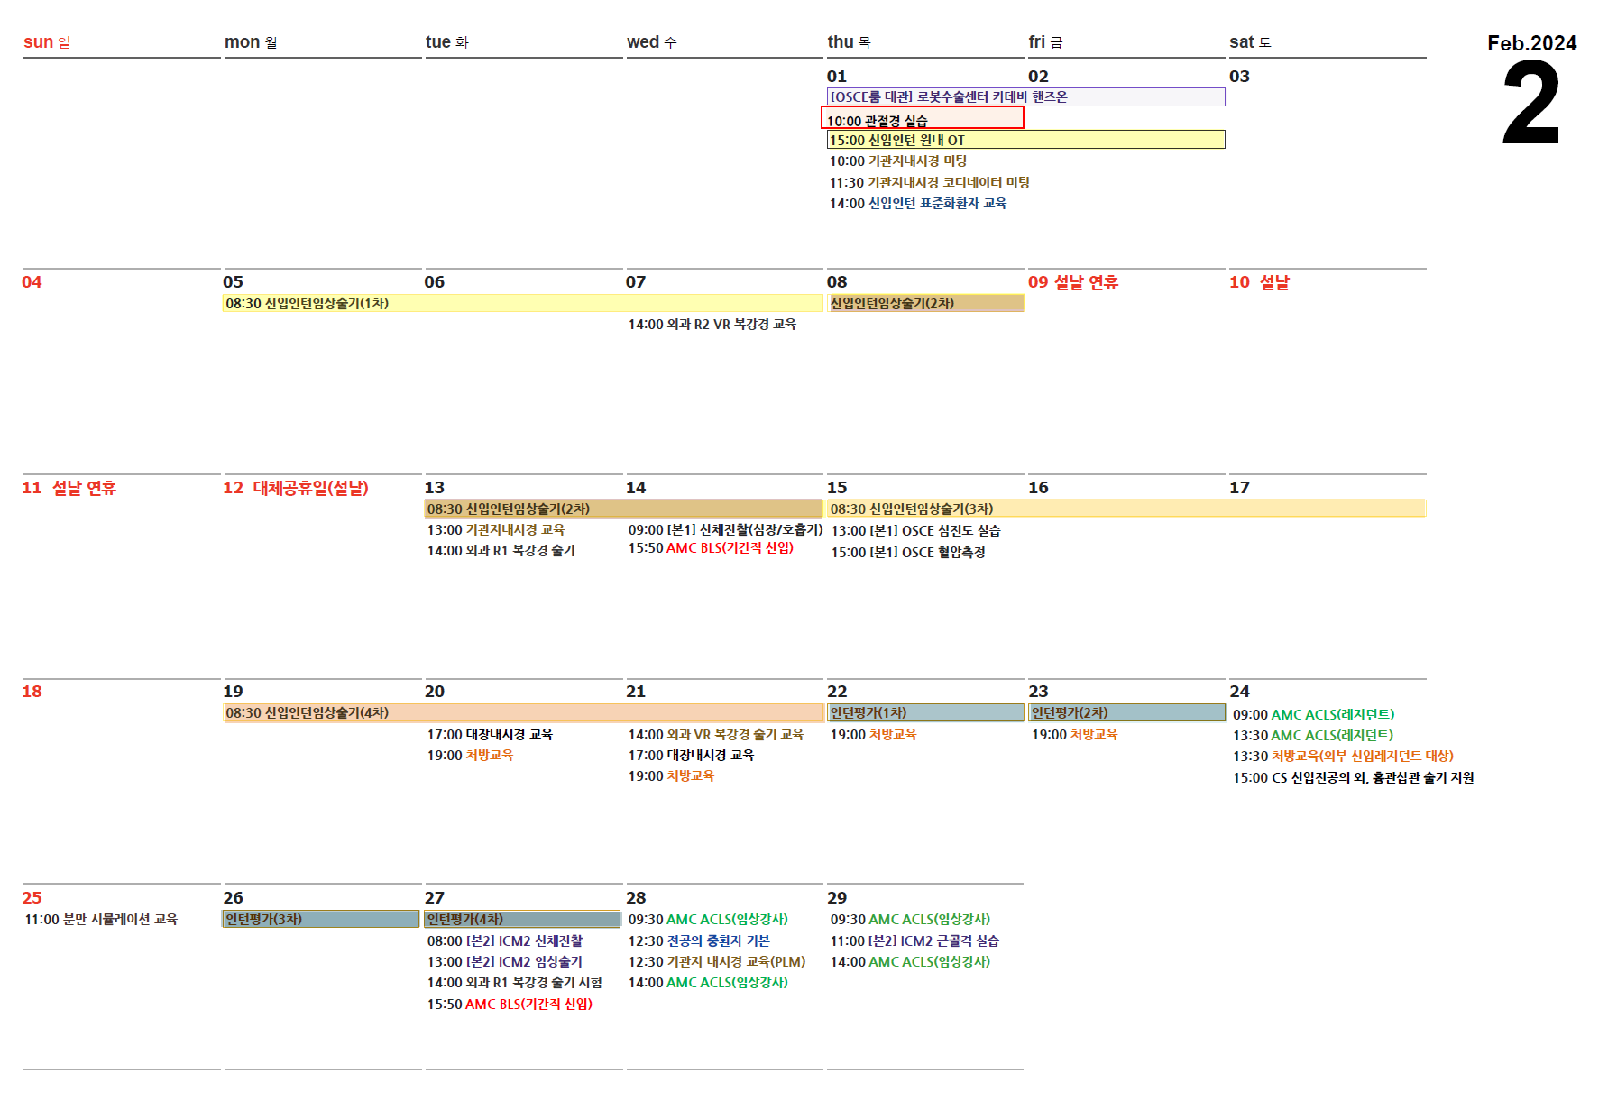Open 14:00 신입인턴 표준화환자 교육 entry

point(917,204)
